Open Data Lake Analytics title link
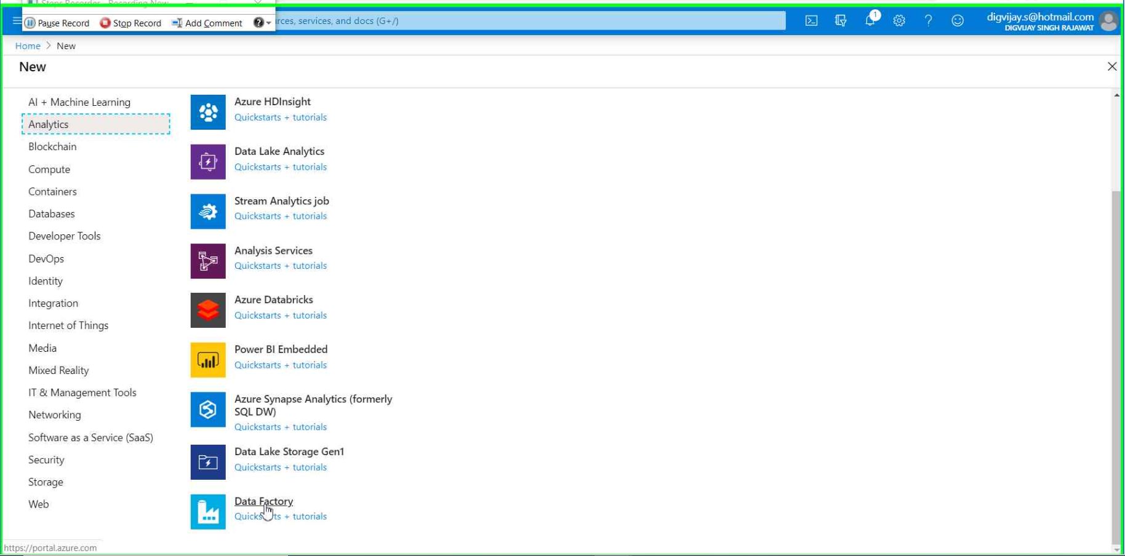Image resolution: width=1125 pixels, height=556 pixels. tap(279, 151)
